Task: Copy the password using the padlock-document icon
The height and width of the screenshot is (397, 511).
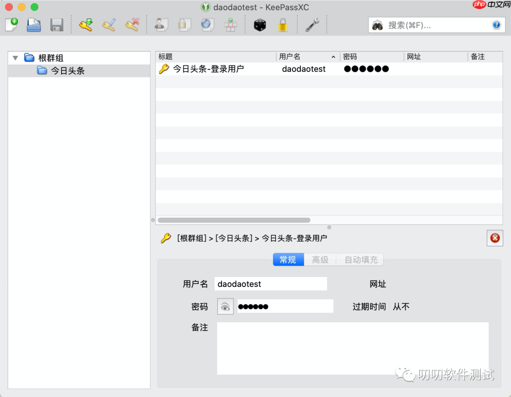Action: tap(185, 25)
